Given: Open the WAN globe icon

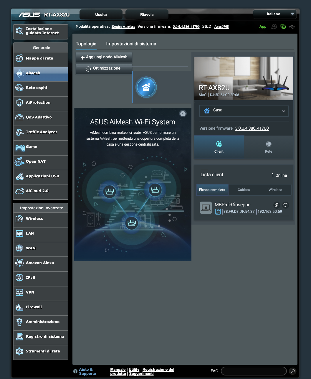Looking at the screenshot, I should point(19,248).
